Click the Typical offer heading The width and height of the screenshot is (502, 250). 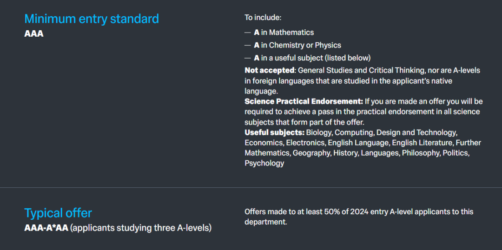58,213
